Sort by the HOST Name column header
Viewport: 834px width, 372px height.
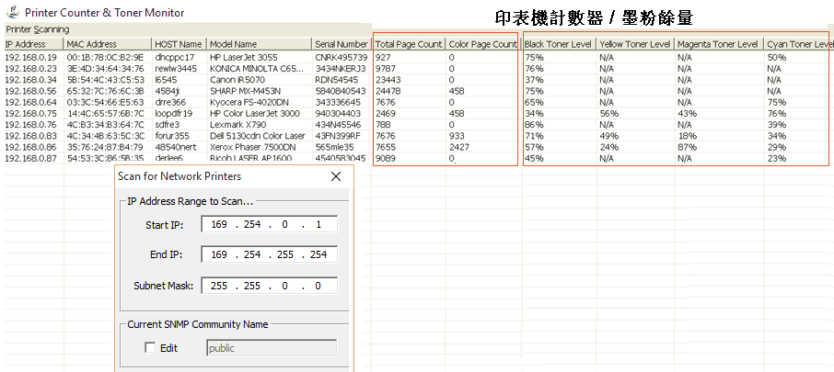tap(180, 45)
